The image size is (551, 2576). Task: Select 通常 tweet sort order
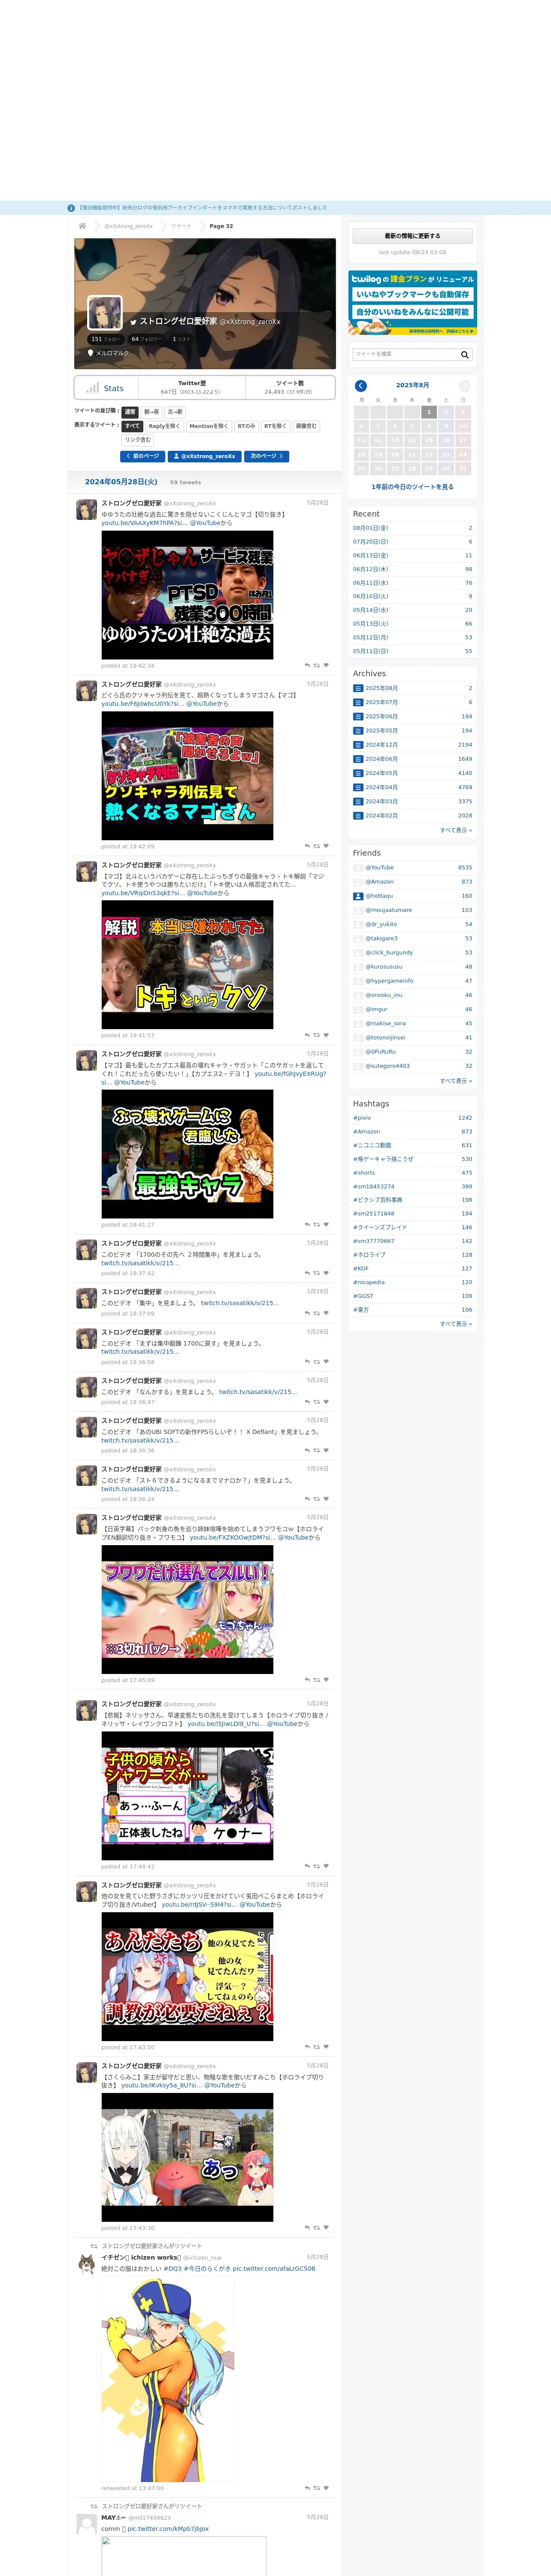tap(130, 412)
